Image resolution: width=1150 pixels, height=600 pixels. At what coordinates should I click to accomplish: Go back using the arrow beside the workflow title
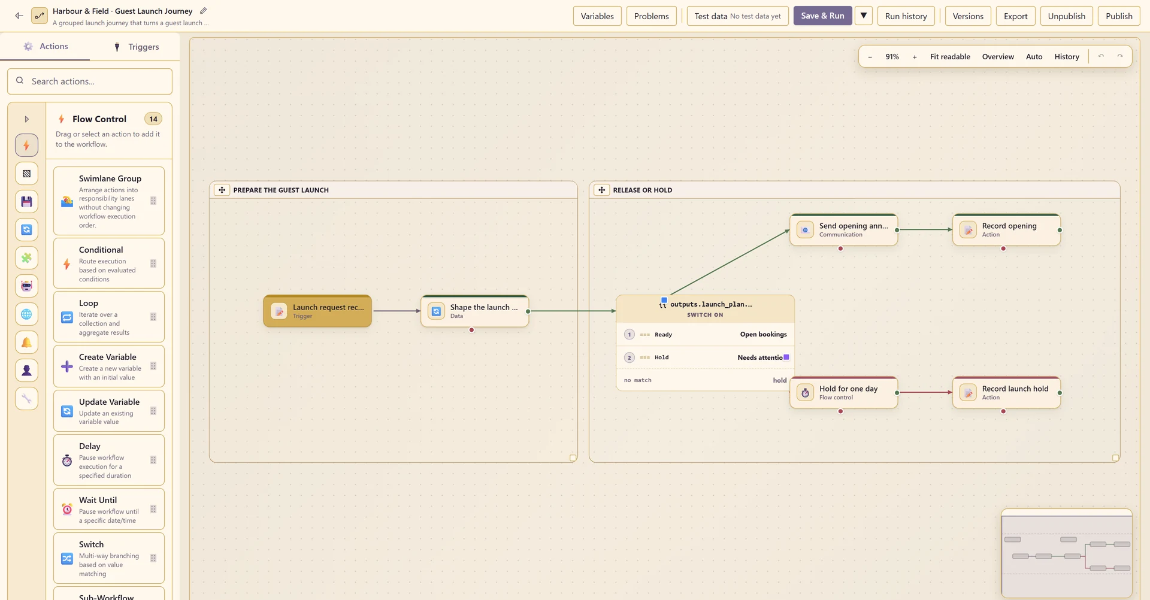click(x=19, y=16)
